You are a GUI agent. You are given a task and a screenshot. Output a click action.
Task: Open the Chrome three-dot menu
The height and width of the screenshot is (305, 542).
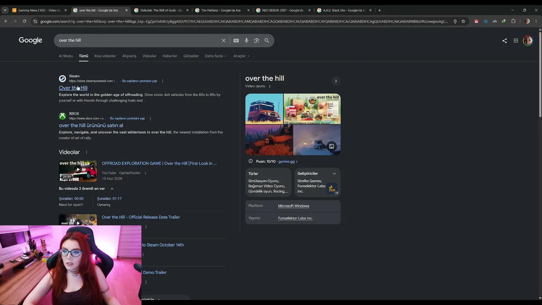pos(536,21)
